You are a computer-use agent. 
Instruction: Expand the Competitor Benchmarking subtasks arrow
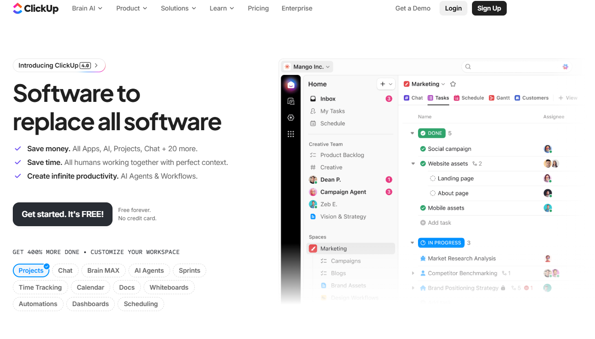(413, 273)
